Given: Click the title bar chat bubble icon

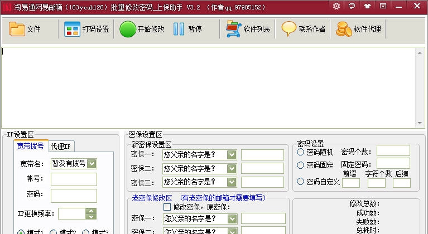Looking at the screenshot, I should 352,6.
